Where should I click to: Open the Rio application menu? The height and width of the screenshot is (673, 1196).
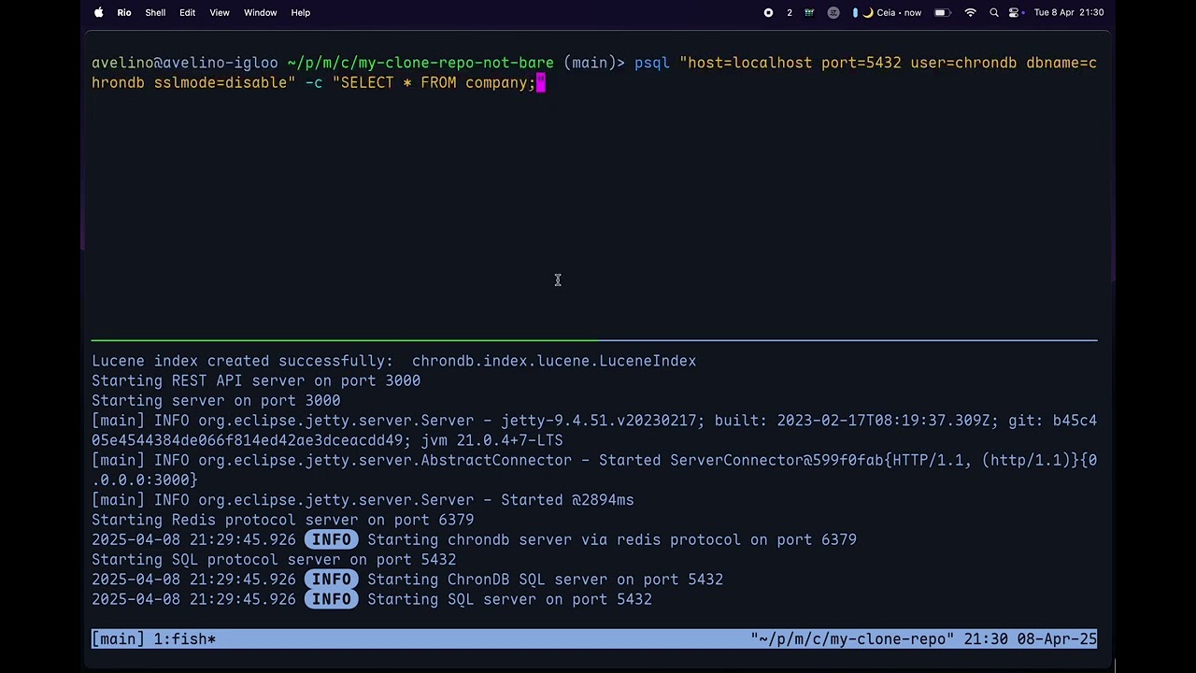tap(124, 12)
